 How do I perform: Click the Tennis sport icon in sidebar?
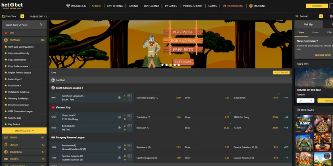pyautogui.click(x=6, y=137)
